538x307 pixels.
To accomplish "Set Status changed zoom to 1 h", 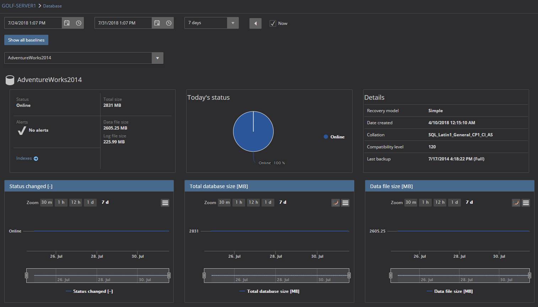I will click(x=61, y=202).
